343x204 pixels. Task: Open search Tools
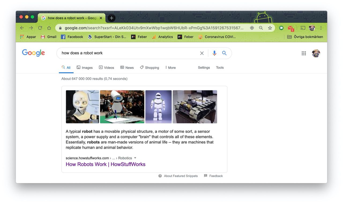click(220, 67)
